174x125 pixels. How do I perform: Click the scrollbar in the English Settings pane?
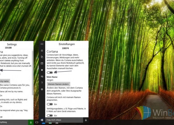click(x=33, y=73)
